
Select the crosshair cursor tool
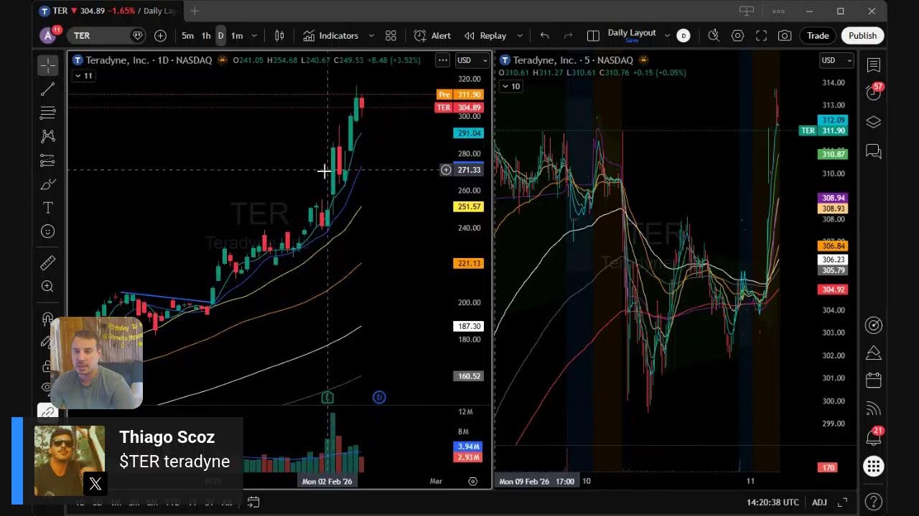tap(48, 65)
